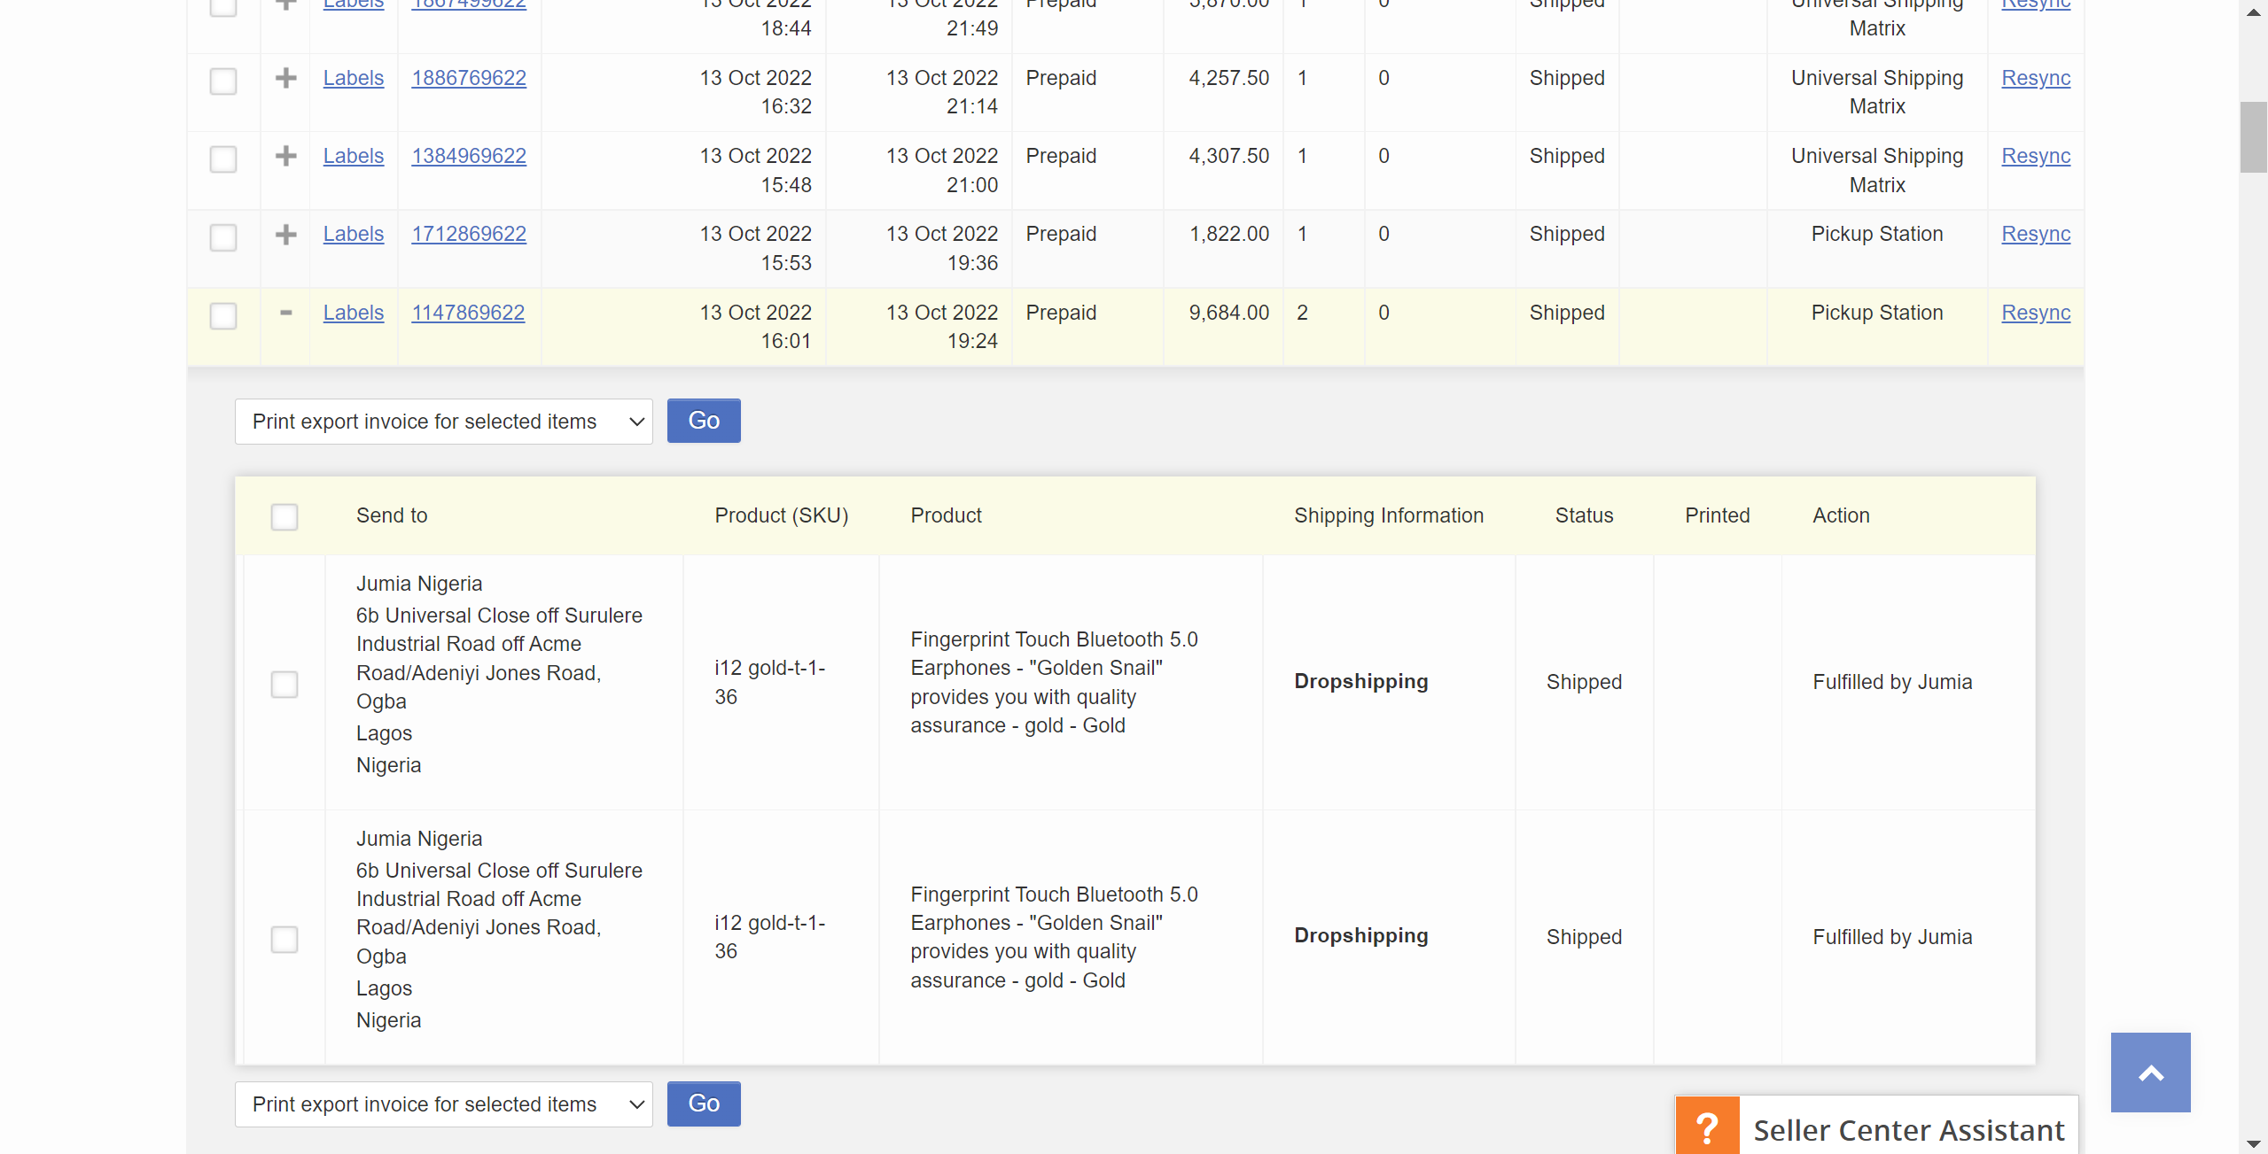Open Labels for order 1886769622
The width and height of the screenshot is (2268, 1154).
pos(354,78)
